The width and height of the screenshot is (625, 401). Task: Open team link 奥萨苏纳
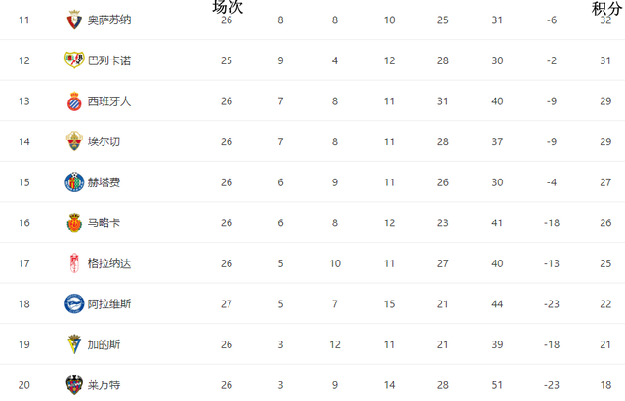(x=109, y=20)
